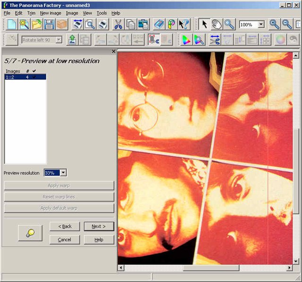The width and height of the screenshot is (302, 282).
Task: Click the Next > button
Action: [99, 226]
